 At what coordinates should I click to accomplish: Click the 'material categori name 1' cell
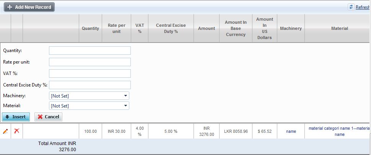338,131
